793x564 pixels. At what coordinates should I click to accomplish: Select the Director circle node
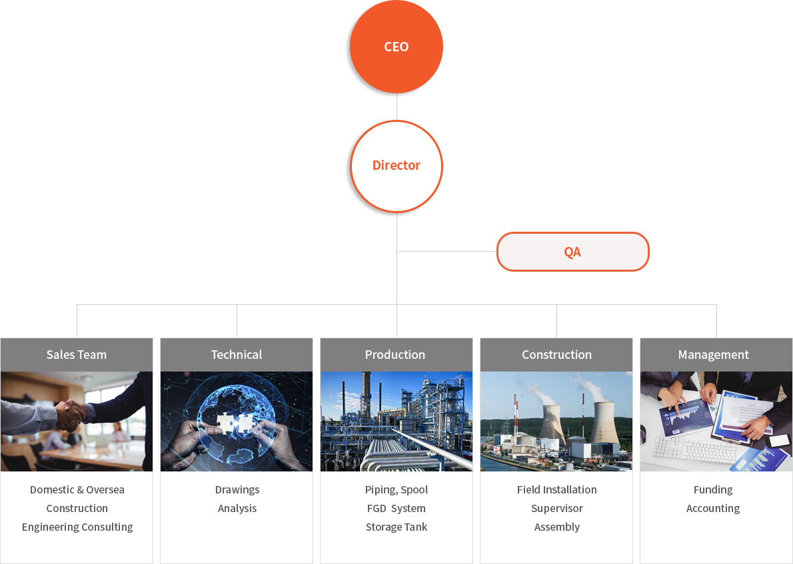coord(396,166)
